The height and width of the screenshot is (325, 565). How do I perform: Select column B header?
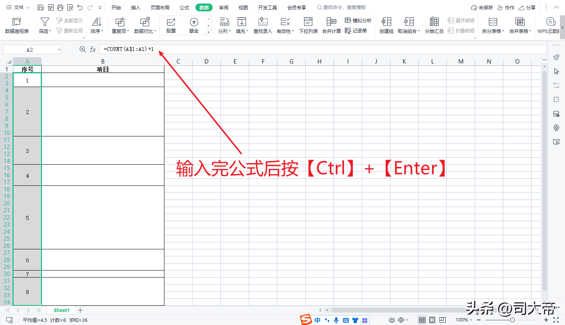pyautogui.click(x=103, y=61)
